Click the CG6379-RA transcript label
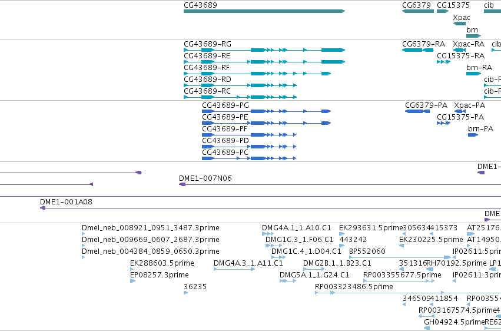The height and width of the screenshot is (331, 501). click(x=423, y=44)
